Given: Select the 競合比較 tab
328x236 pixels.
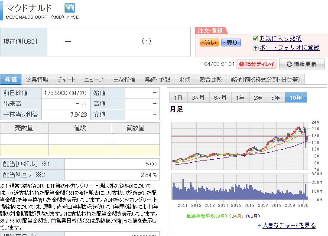Looking at the screenshot, I should pos(211,79).
